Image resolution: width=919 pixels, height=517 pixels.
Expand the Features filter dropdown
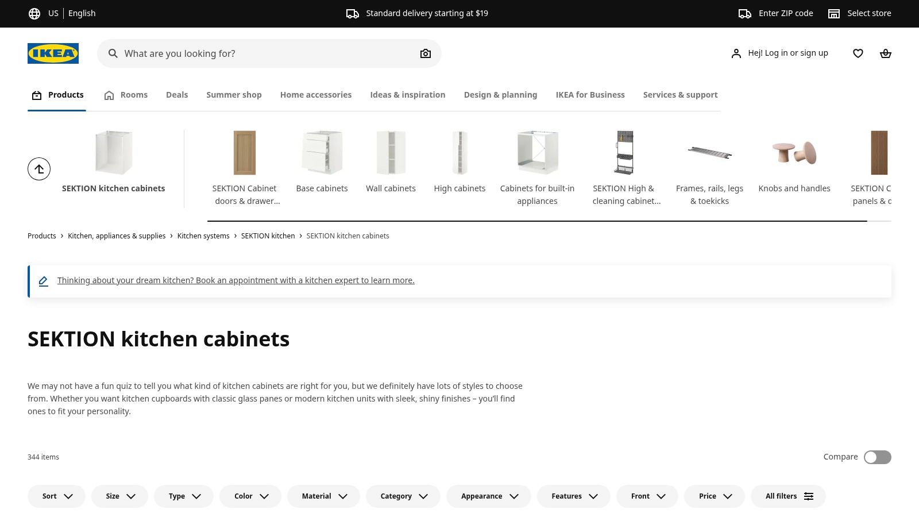click(x=574, y=496)
